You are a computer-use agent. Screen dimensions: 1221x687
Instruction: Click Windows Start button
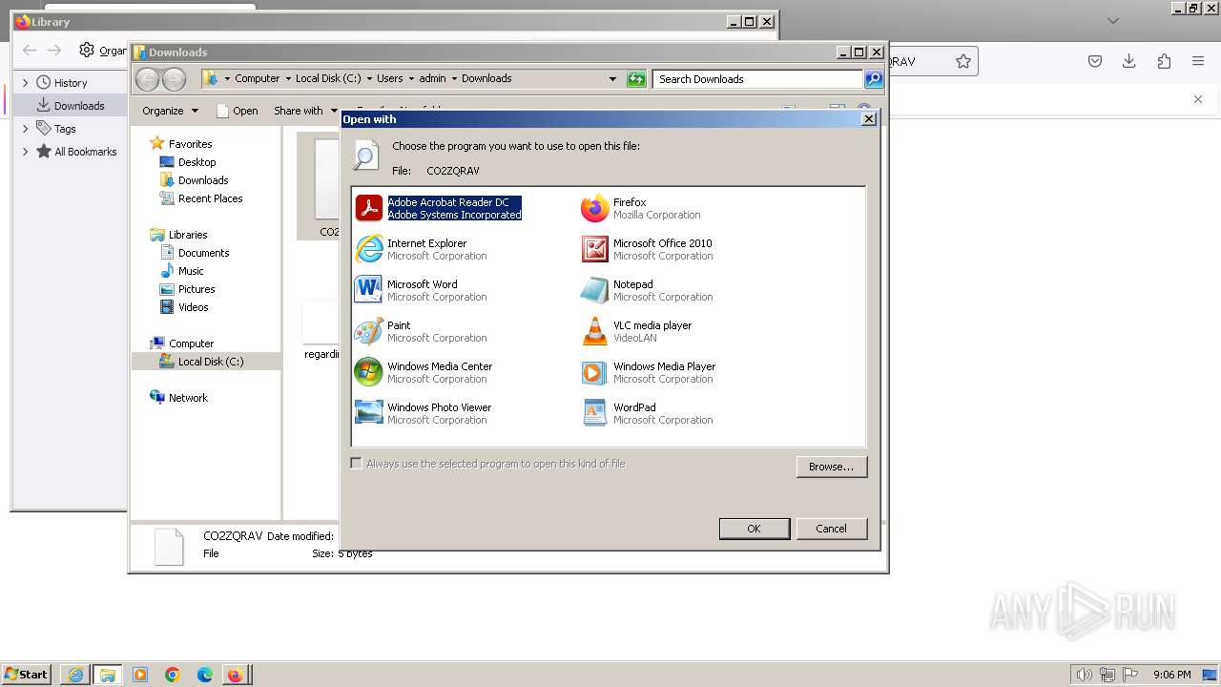tap(27, 675)
